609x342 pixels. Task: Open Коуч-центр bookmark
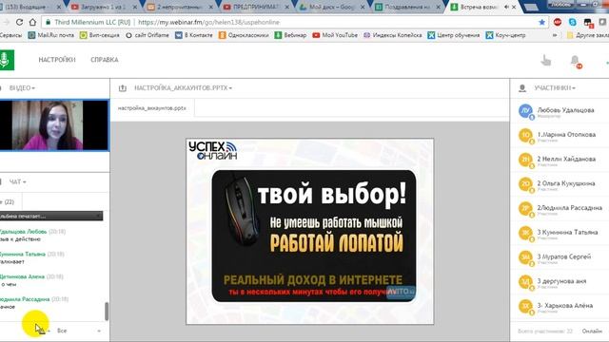click(505, 35)
